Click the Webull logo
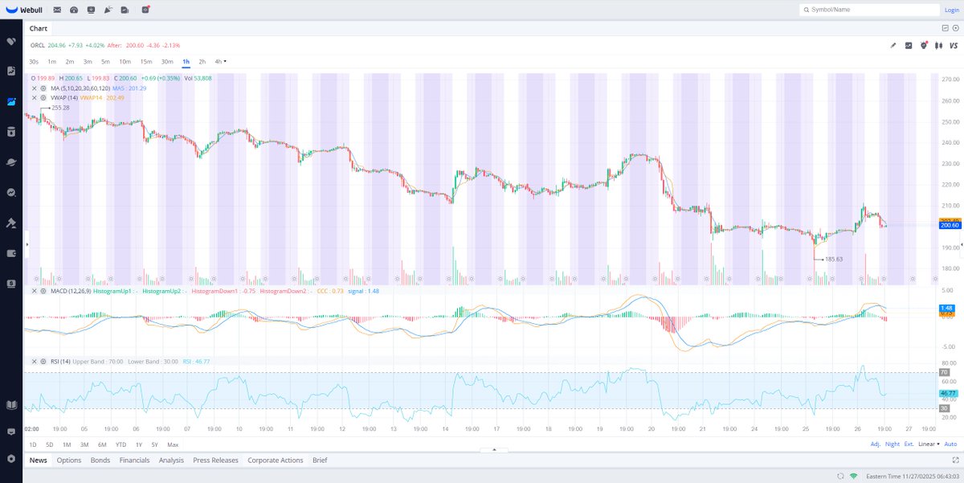The height and width of the screenshot is (483, 964). coord(22,10)
